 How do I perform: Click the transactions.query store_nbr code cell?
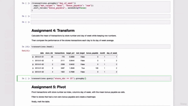click(100, 79)
